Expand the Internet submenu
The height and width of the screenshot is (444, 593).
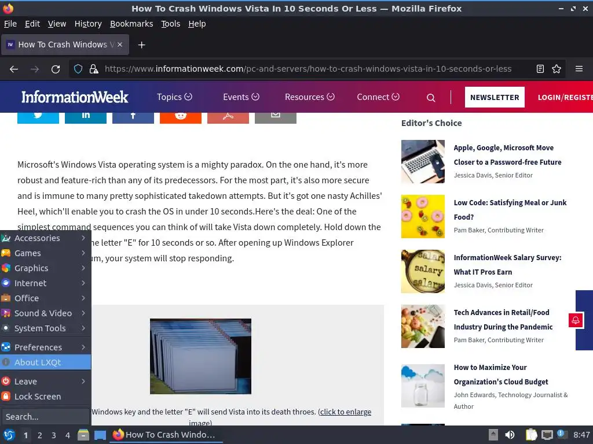[45, 283]
